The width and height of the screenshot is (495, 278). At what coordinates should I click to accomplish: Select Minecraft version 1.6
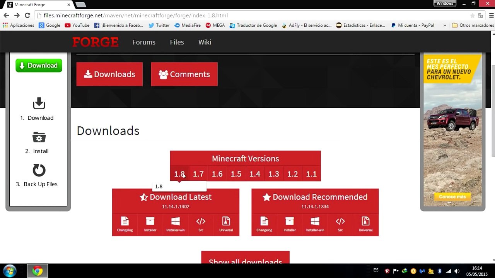[x=217, y=174]
